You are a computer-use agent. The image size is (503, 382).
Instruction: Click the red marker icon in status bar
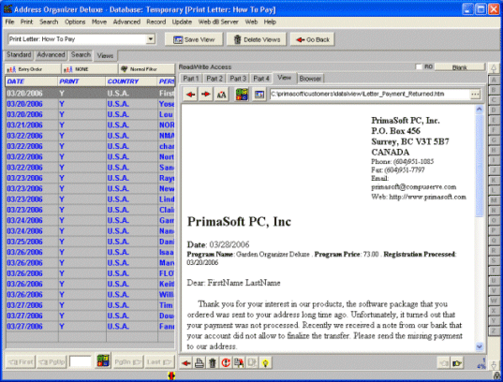point(171,375)
